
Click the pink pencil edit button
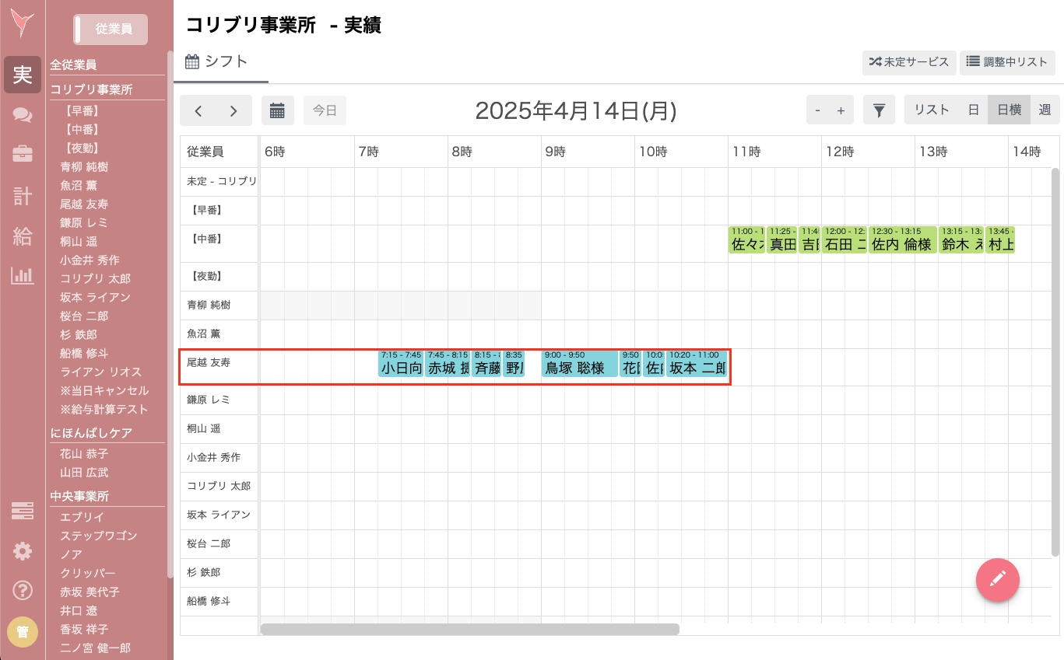point(997,580)
